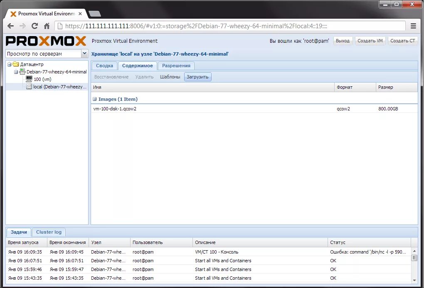
Task: Click the VM 100 monitor icon
Action: [x=29, y=79]
